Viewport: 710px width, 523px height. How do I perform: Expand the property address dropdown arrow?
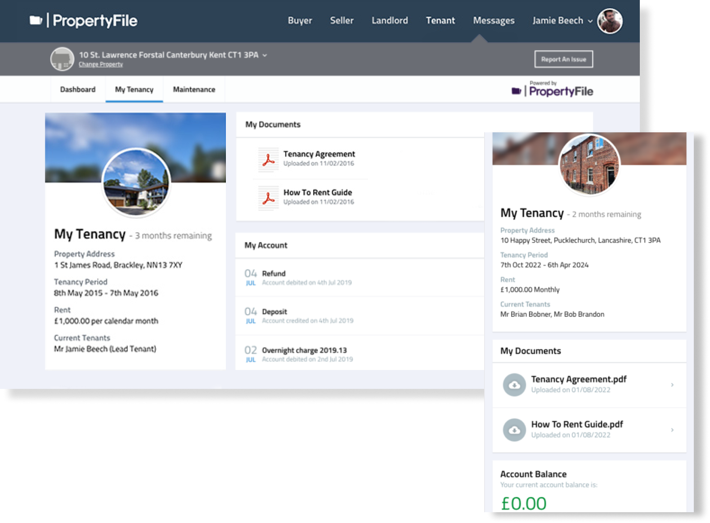point(265,55)
